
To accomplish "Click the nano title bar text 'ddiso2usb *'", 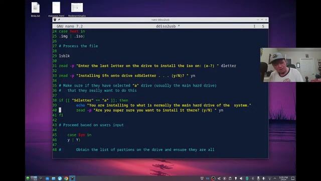I will [168, 26].
